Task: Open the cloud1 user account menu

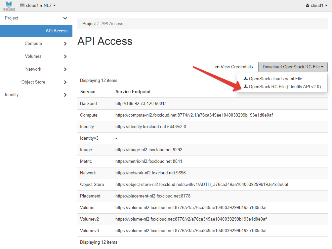Action: [317, 6]
